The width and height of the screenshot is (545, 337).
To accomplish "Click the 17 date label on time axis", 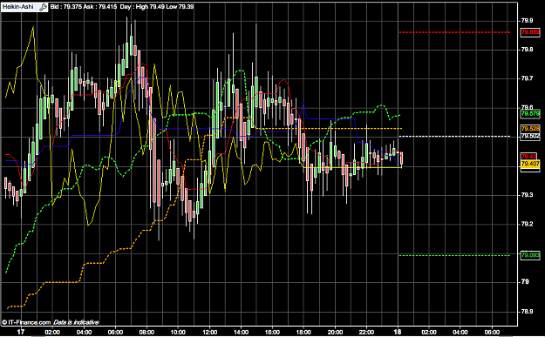I will tap(21, 332).
